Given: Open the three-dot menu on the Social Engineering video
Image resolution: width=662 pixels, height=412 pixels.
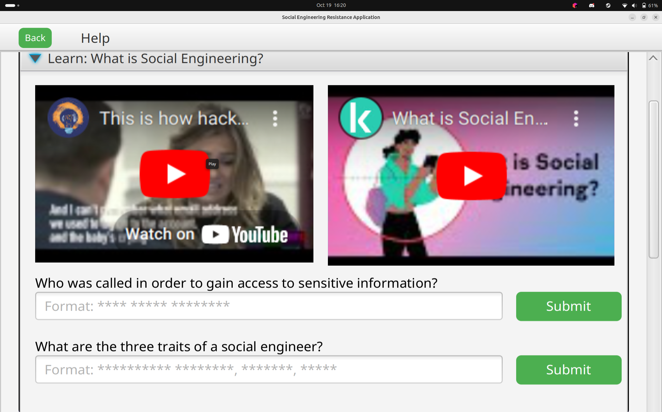Looking at the screenshot, I should [x=576, y=119].
